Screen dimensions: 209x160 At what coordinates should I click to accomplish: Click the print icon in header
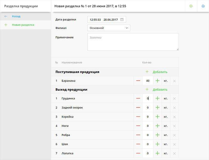[x=203, y=6]
